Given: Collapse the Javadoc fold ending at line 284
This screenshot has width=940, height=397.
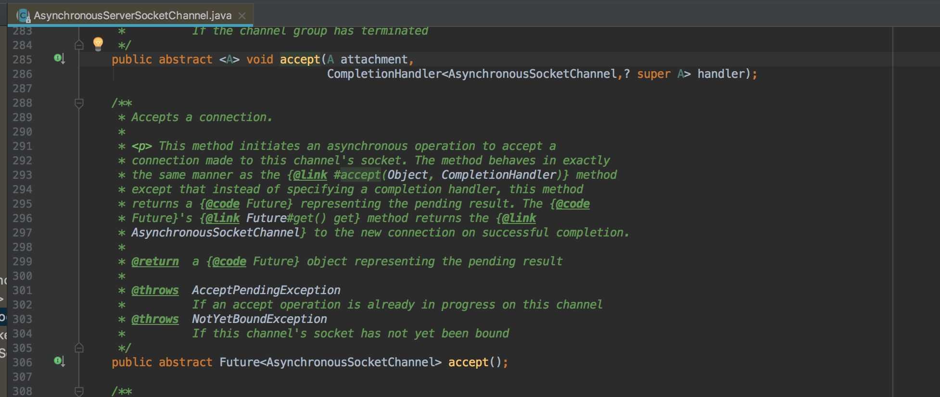Looking at the screenshot, I should tap(79, 45).
